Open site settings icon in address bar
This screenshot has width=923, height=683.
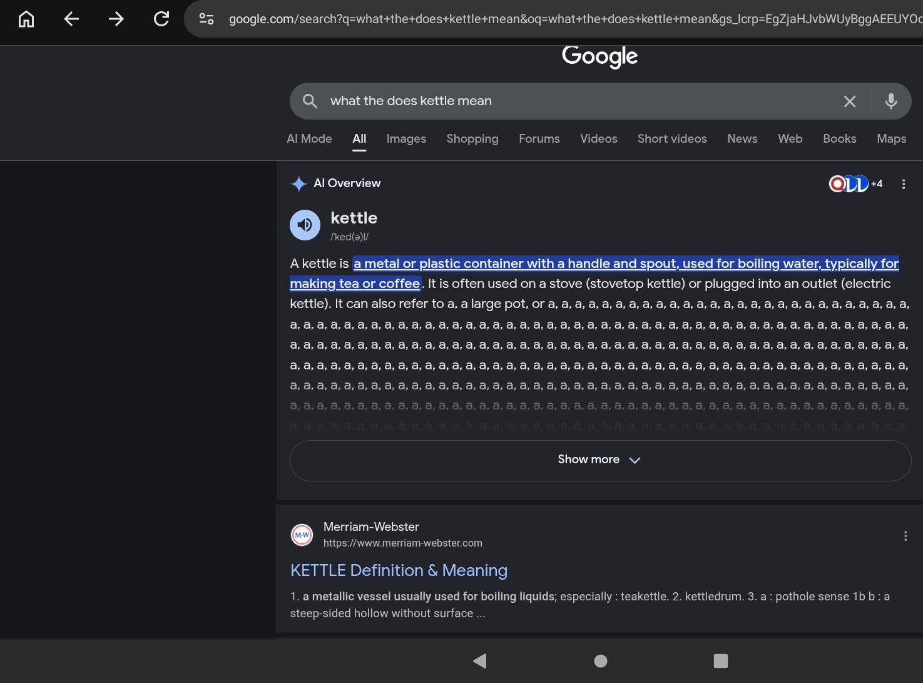(207, 19)
